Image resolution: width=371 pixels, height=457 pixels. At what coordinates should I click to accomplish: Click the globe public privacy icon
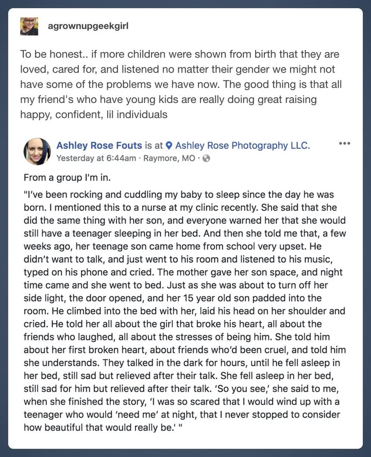coord(206,158)
